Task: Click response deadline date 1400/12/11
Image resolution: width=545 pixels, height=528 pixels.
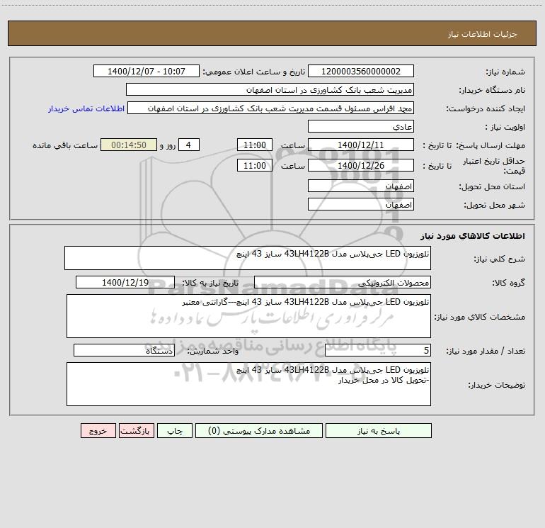Action: (361, 145)
